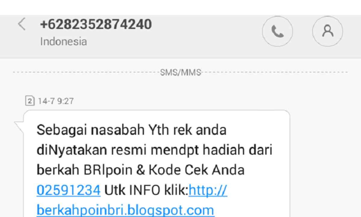Tap the SIM 2 indicator icon
361x217 pixels.
coord(29,101)
